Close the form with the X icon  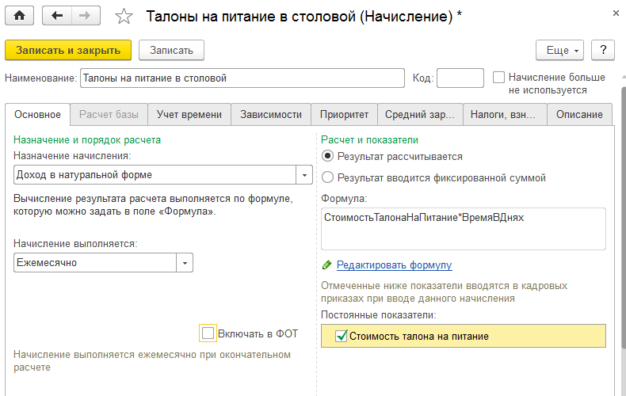[616, 14]
